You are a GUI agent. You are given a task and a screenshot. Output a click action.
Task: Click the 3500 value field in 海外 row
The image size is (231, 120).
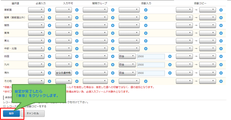(x=151, y=73)
